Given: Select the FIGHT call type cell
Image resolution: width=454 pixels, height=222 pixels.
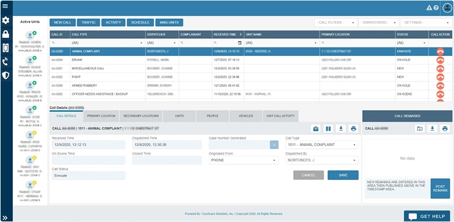Looking at the screenshot, I should click(108, 77).
